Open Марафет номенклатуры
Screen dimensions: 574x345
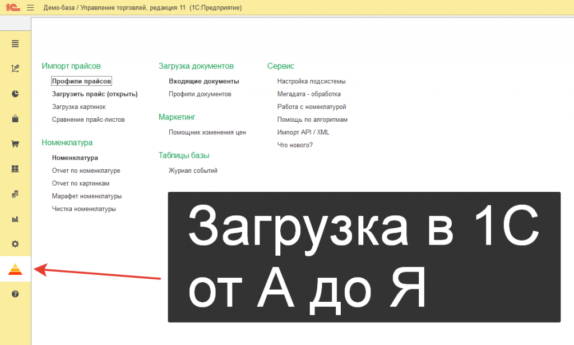(x=87, y=196)
